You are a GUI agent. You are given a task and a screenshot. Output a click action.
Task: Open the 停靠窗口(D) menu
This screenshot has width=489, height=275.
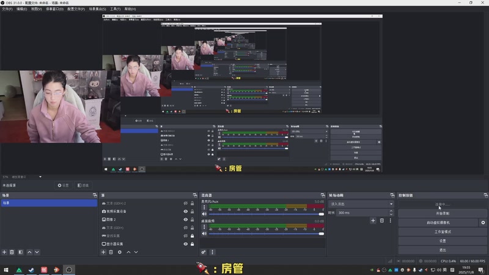[54, 9]
